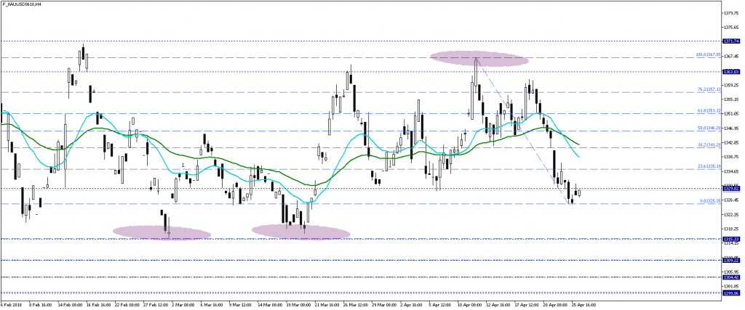Select the 1315.33 support level label
745x310 pixels.
click(x=730, y=239)
